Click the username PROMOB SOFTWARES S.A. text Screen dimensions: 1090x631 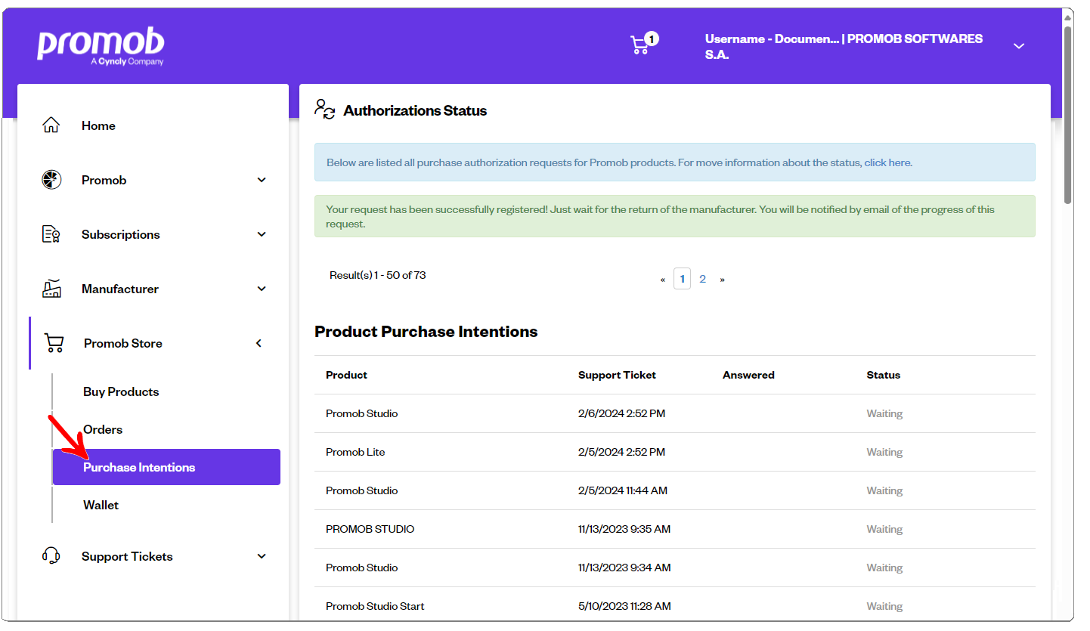(844, 46)
